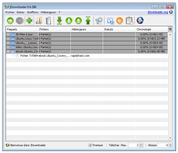Expand the Ubuntu_-_Lesson_ package
Image resolution: width=178 pixels, height=153 pixels.
click(x=8, y=43)
